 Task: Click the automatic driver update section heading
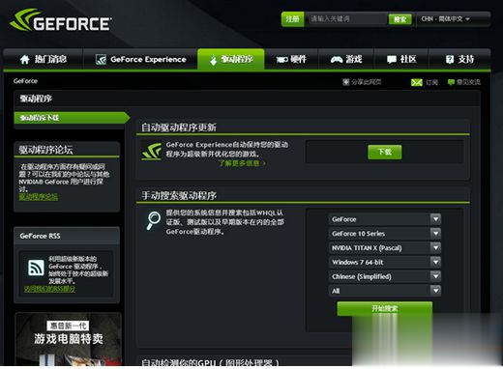179,128
